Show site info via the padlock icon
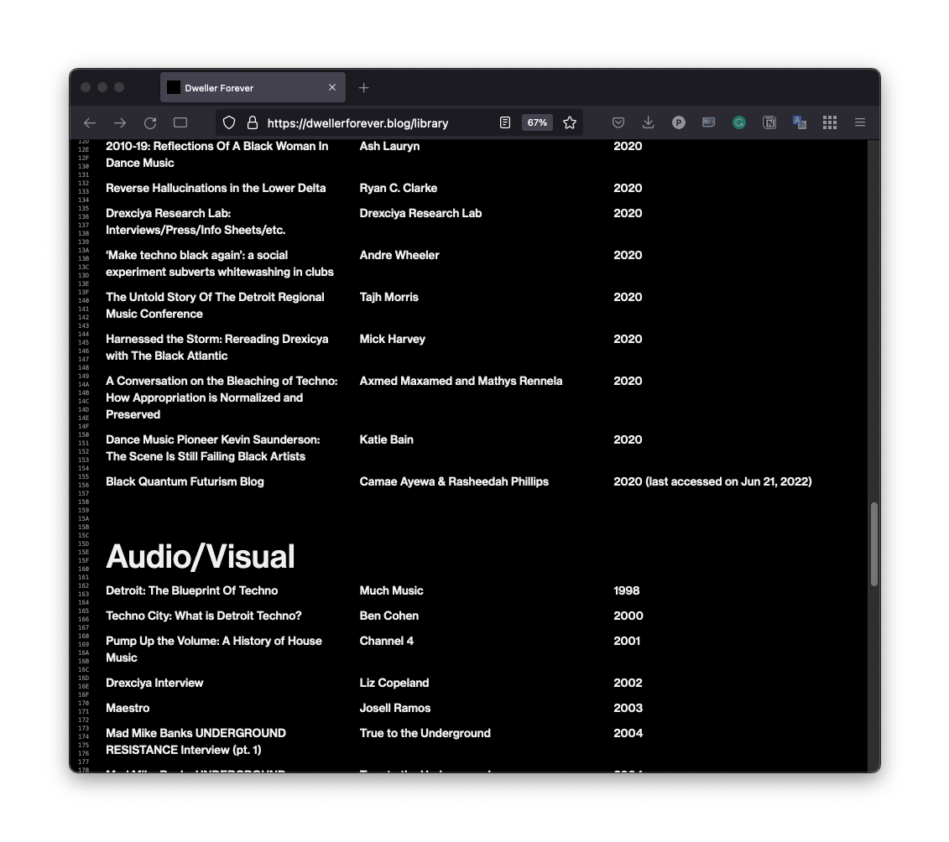The height and width of the screenshot is (842, 949). coord(252,122)
